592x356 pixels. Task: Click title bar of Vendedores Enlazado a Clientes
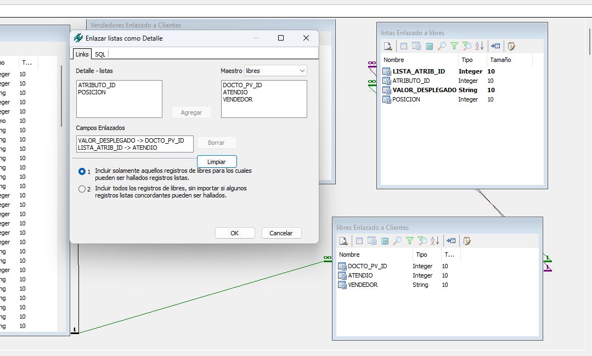point(211,25)
